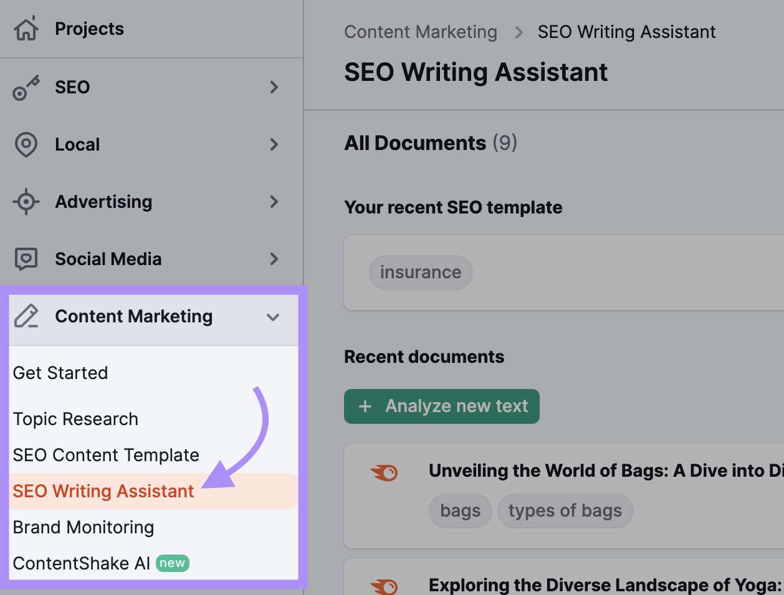The width and height of the screenshot is (784, 595).
Task: Open Brand Monitoring
Action: pos(84,527)
